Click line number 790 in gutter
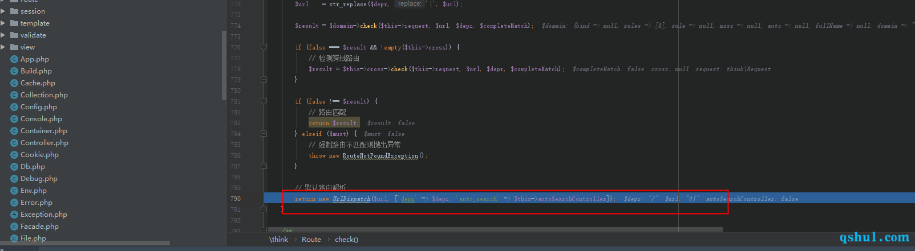 [236, 199]
